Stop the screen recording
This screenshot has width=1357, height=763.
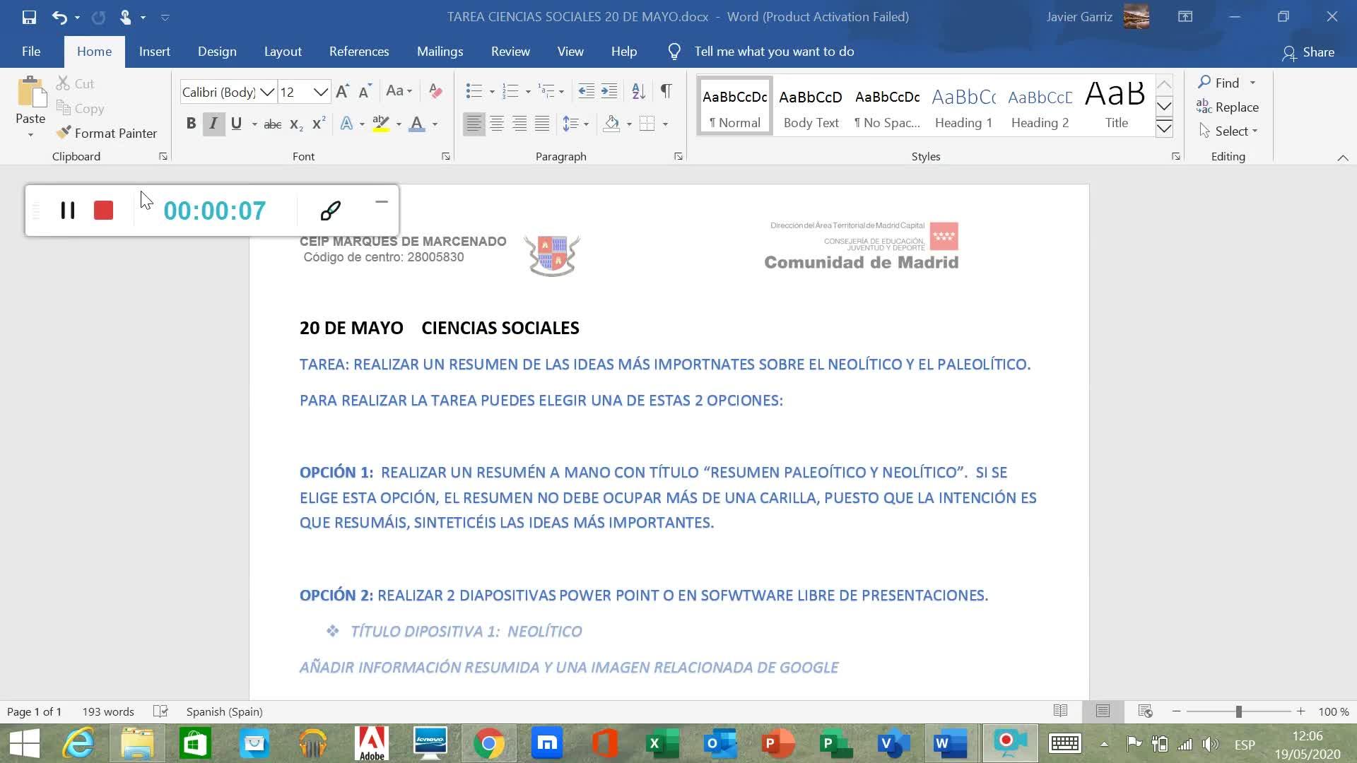point(103,211)
